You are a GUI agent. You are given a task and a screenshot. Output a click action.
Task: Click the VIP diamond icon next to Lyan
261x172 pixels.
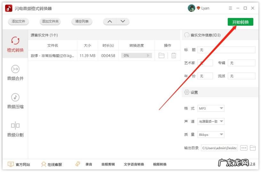coord(198,8)
